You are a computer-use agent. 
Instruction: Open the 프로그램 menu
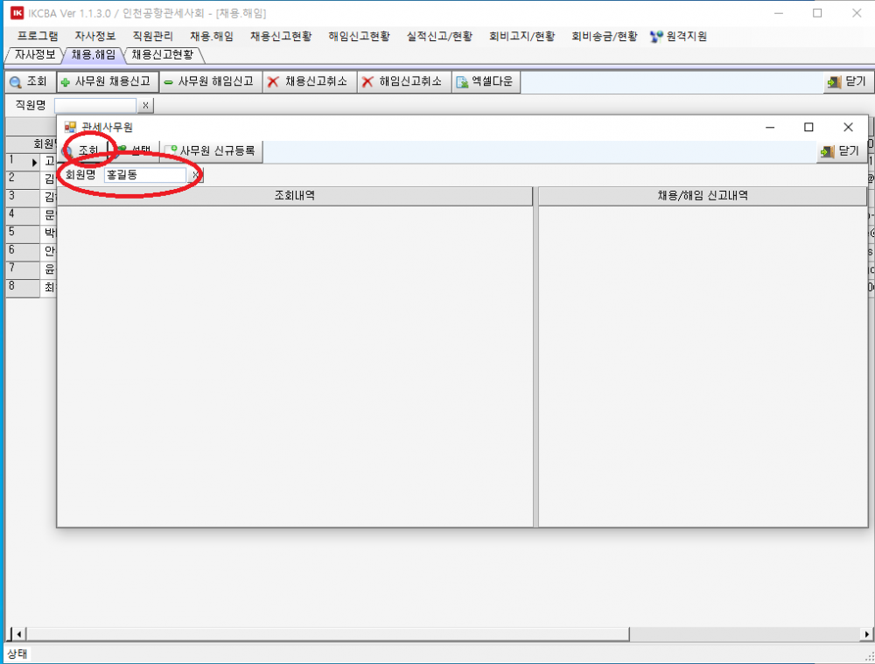pyautogui.click(x=38, y=37)
